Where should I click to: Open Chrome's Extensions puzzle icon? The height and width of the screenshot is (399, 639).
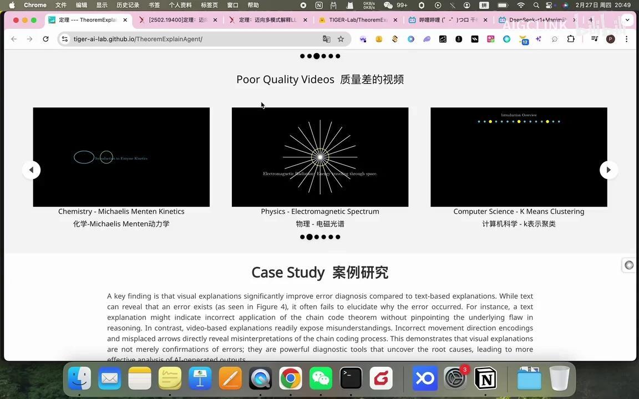click(571, 39)
